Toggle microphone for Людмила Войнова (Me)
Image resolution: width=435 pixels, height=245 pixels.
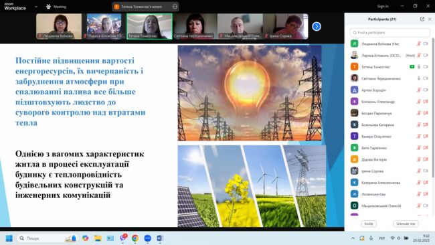pos(419,44)
